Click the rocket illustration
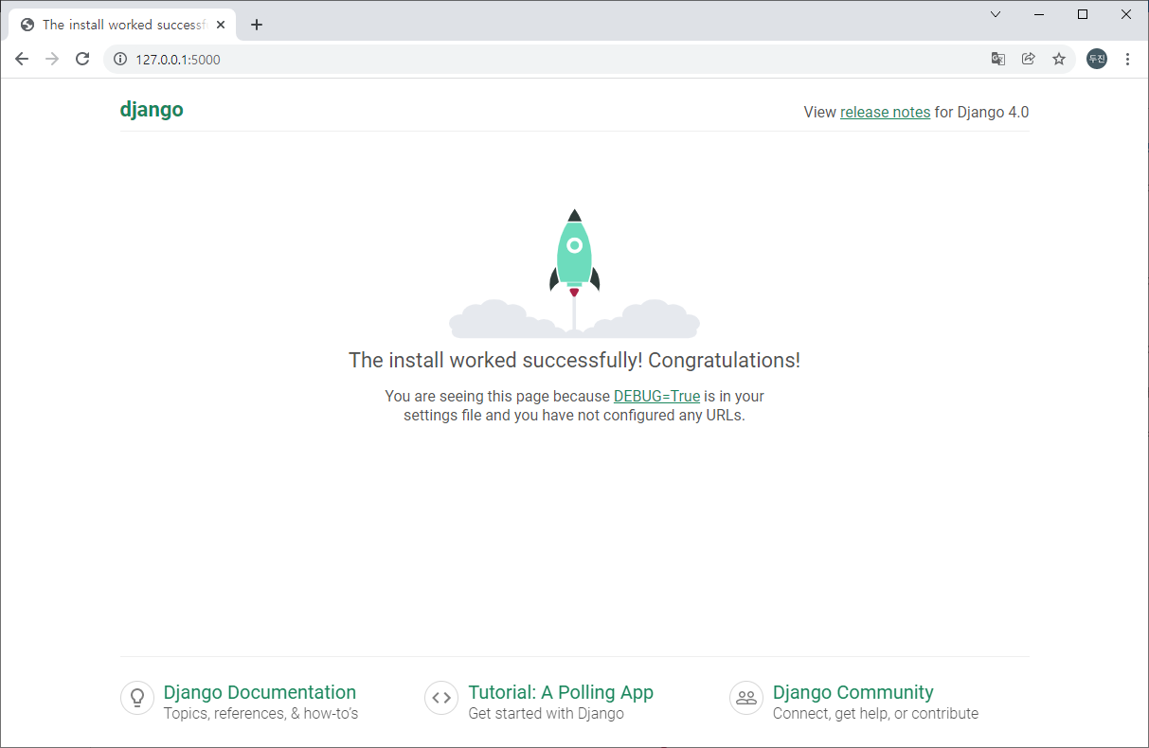The height and width of the screenshot is (748, 1149). (574, 273)
